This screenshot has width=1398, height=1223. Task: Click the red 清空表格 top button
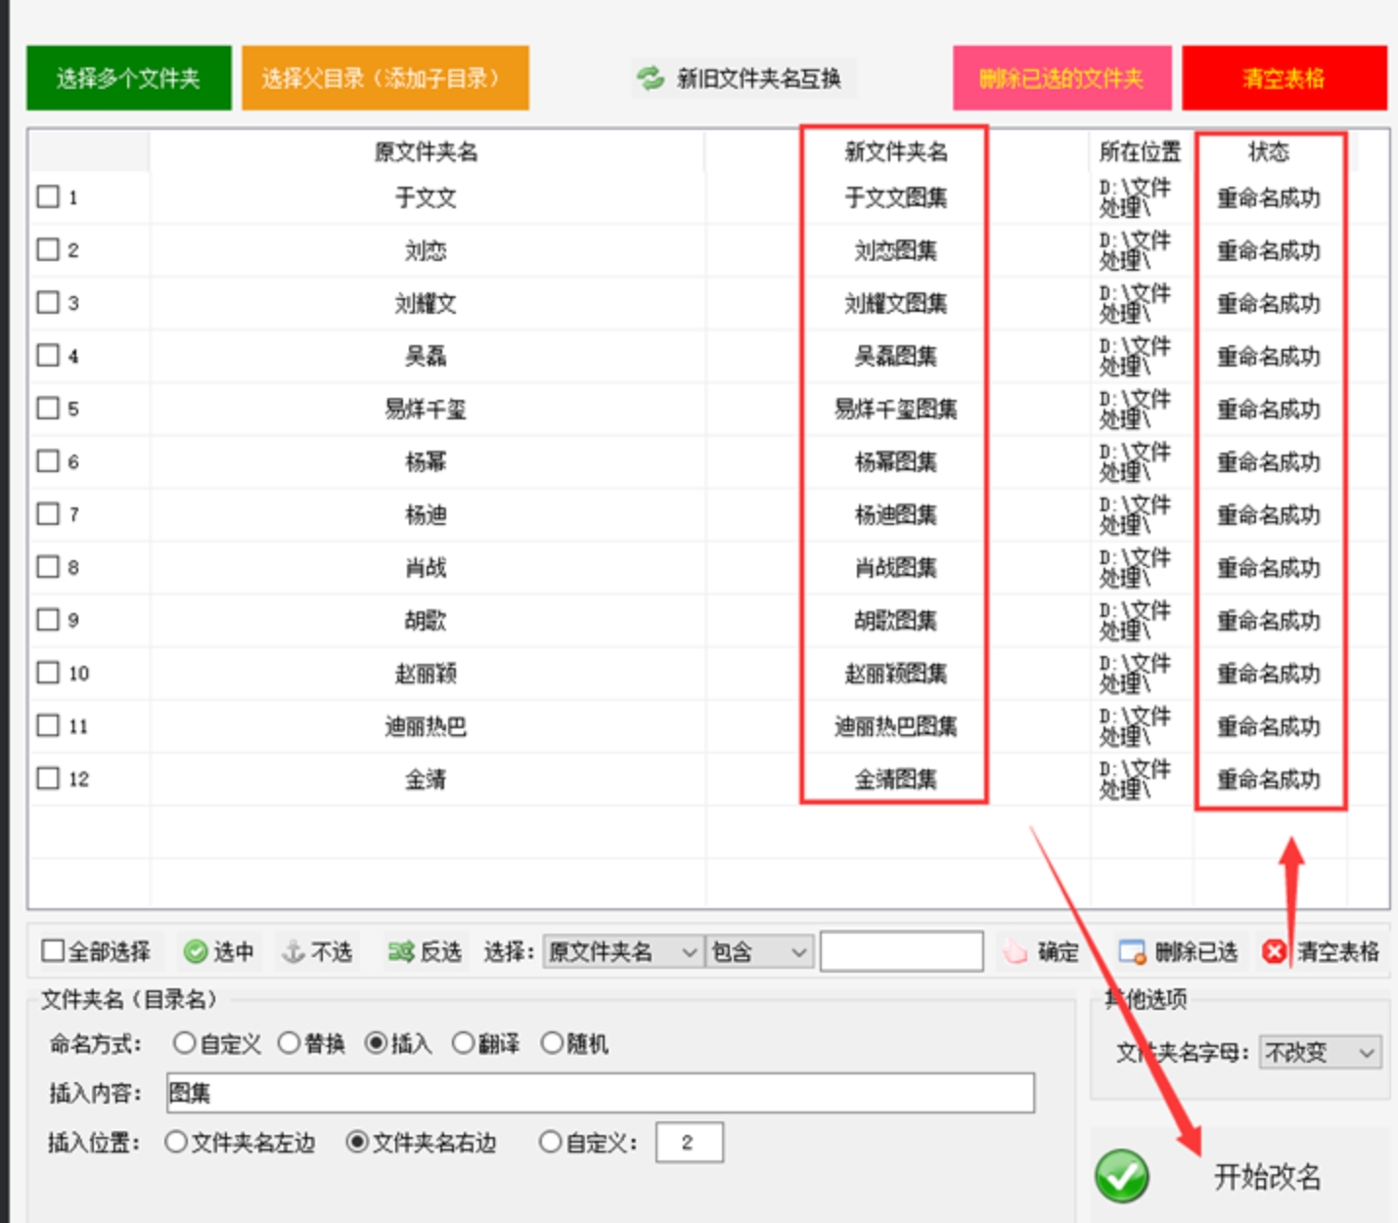[x=1285, y=78]
